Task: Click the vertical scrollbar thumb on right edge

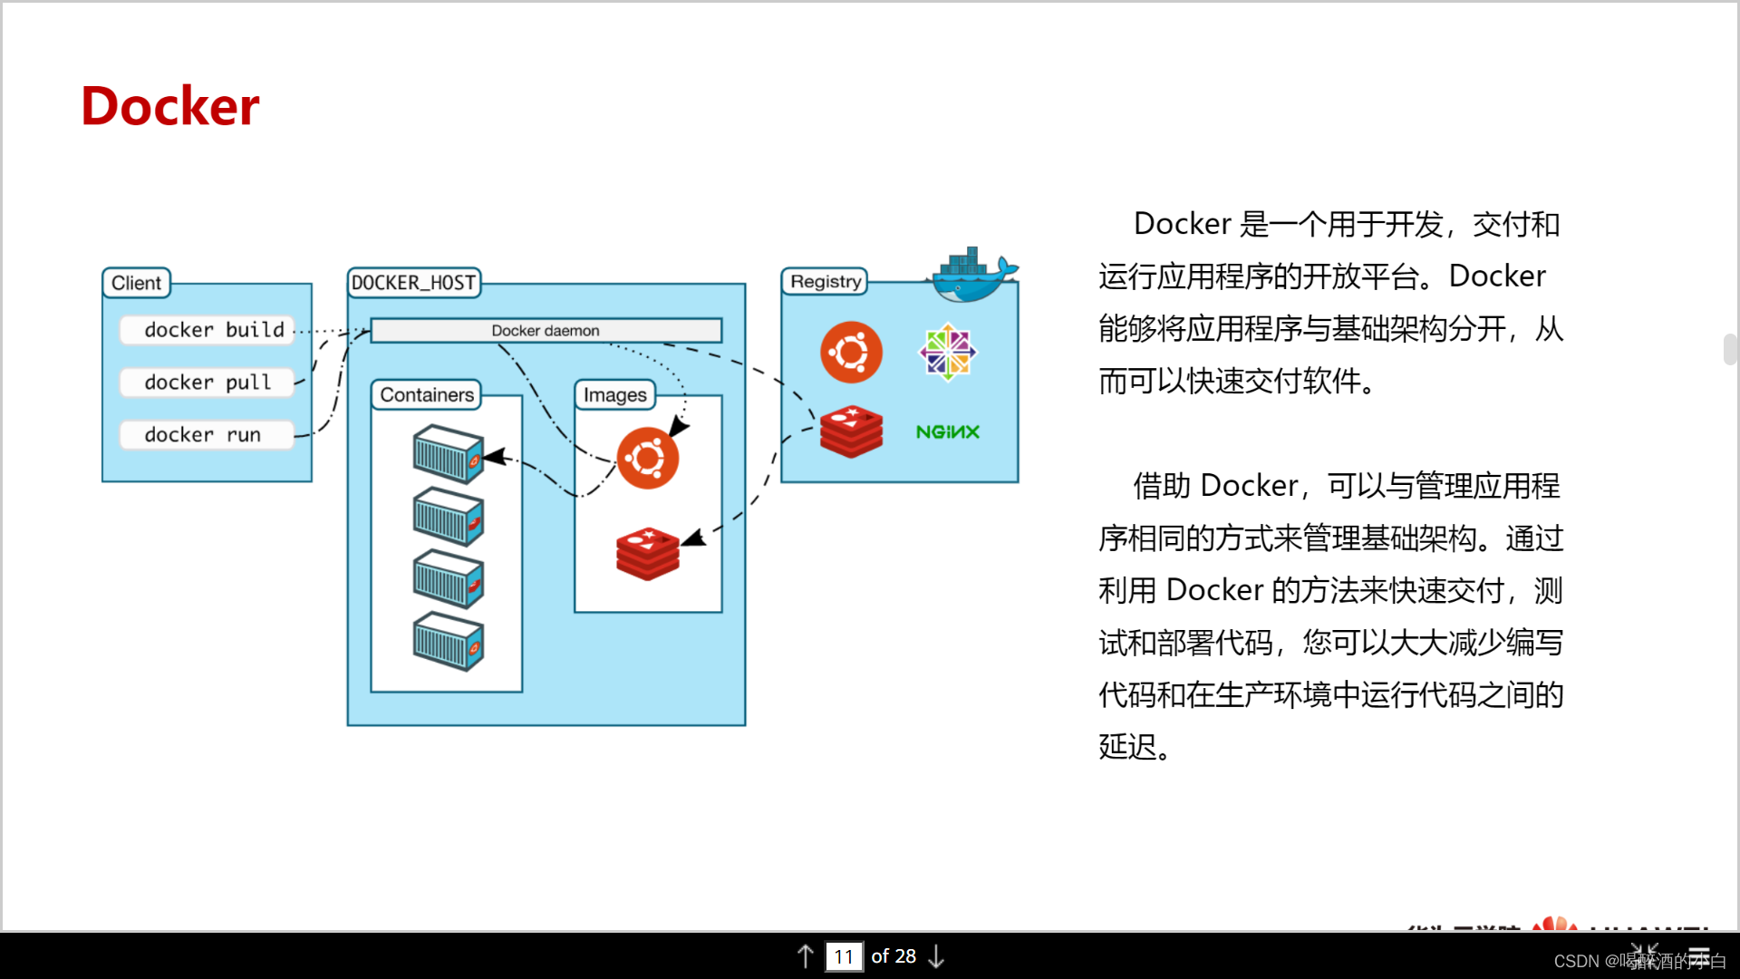Action: coord(1730,349)
